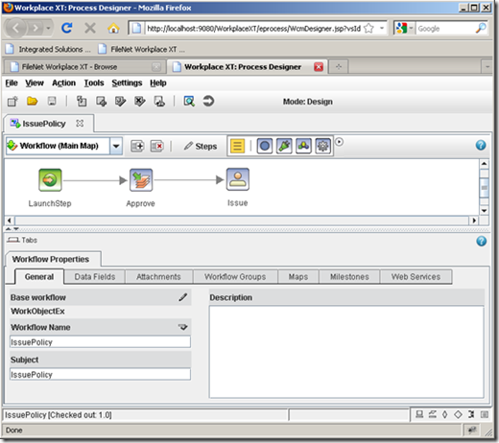Viewport: 499px width, 443px height.
Task: Click the last document icon before the magnifier
Action: click(159, 102)
